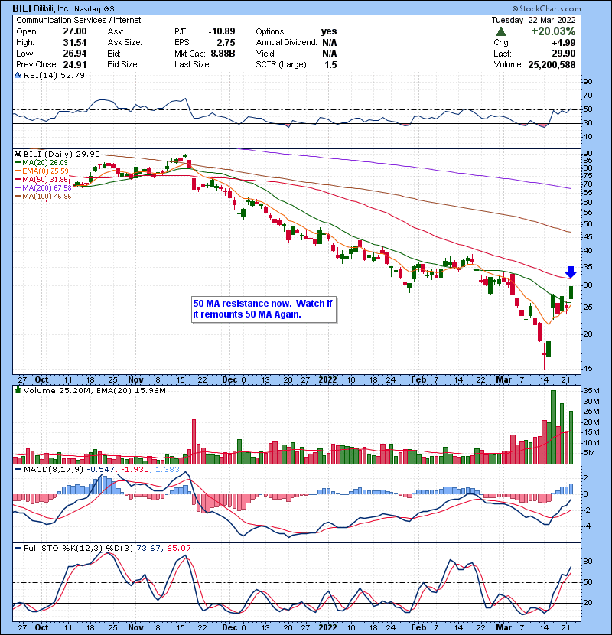The height and width of the screenshot is (635, 612).
Task: Click the line marker beside MACD(8,17,9)
Action: tap(18, 470)
